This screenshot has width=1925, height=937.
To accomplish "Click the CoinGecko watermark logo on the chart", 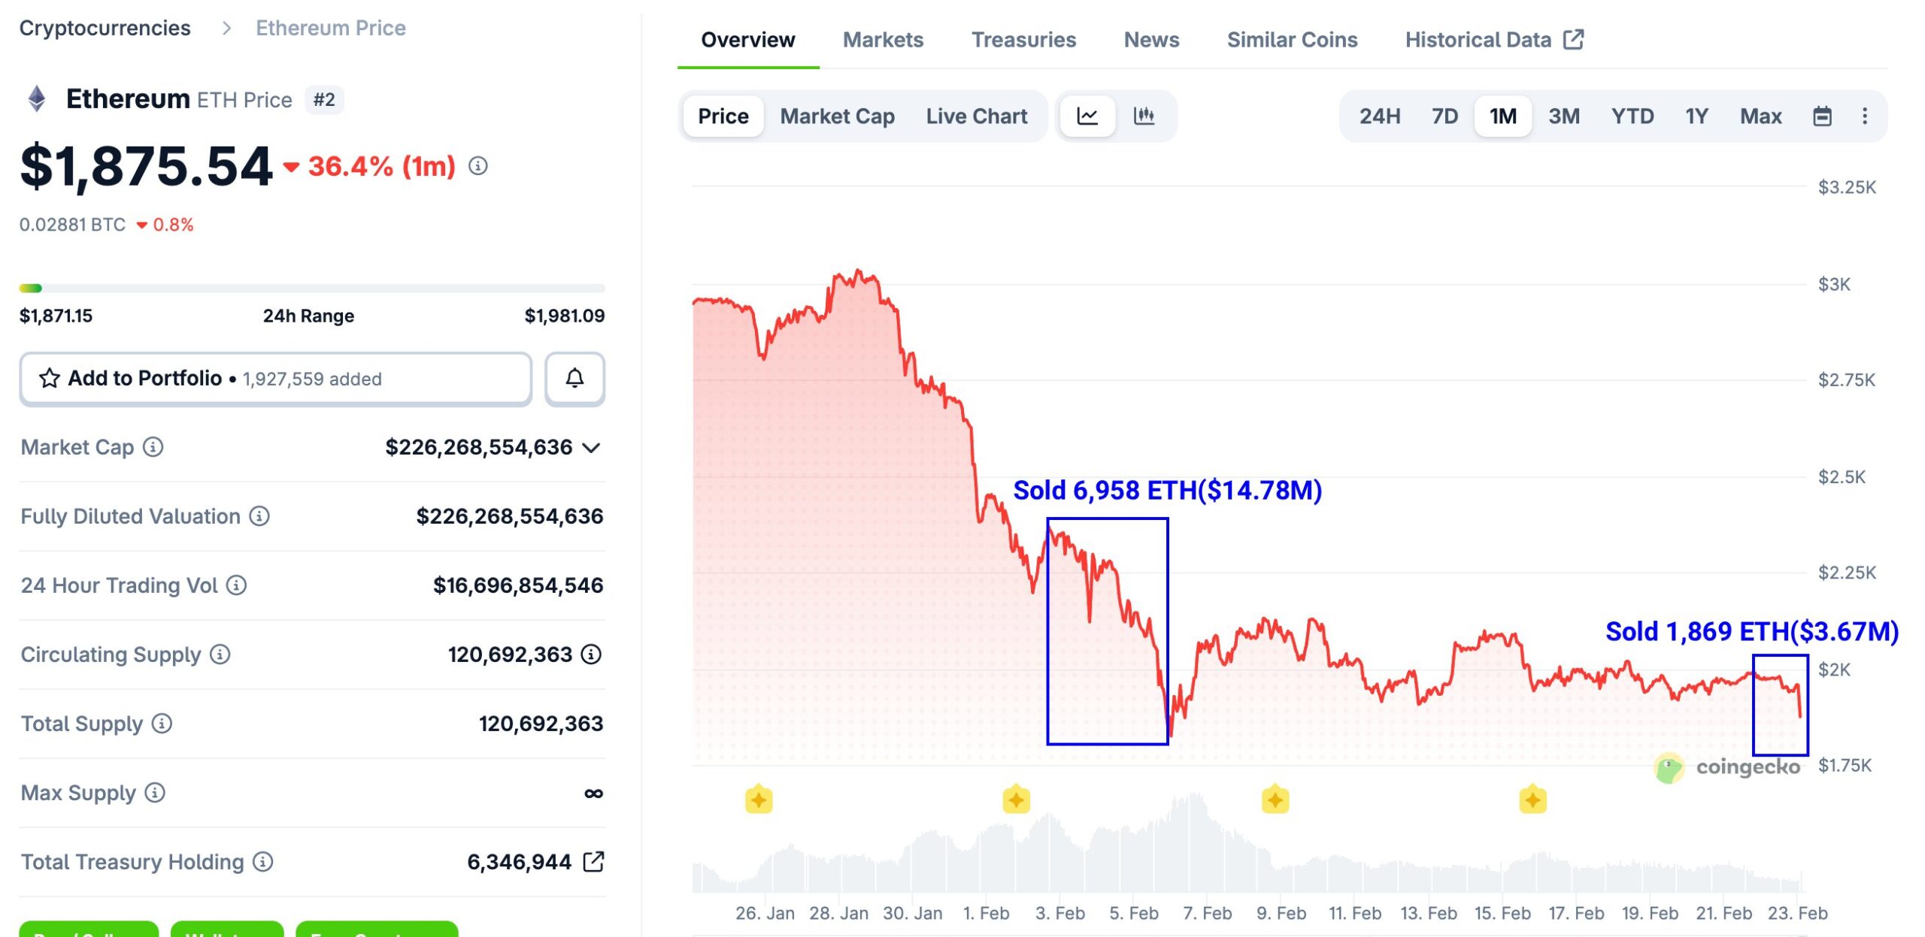I will click(x=1668, y=767).
